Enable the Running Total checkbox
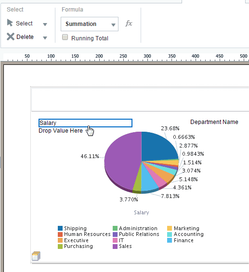 coord(65,37)
